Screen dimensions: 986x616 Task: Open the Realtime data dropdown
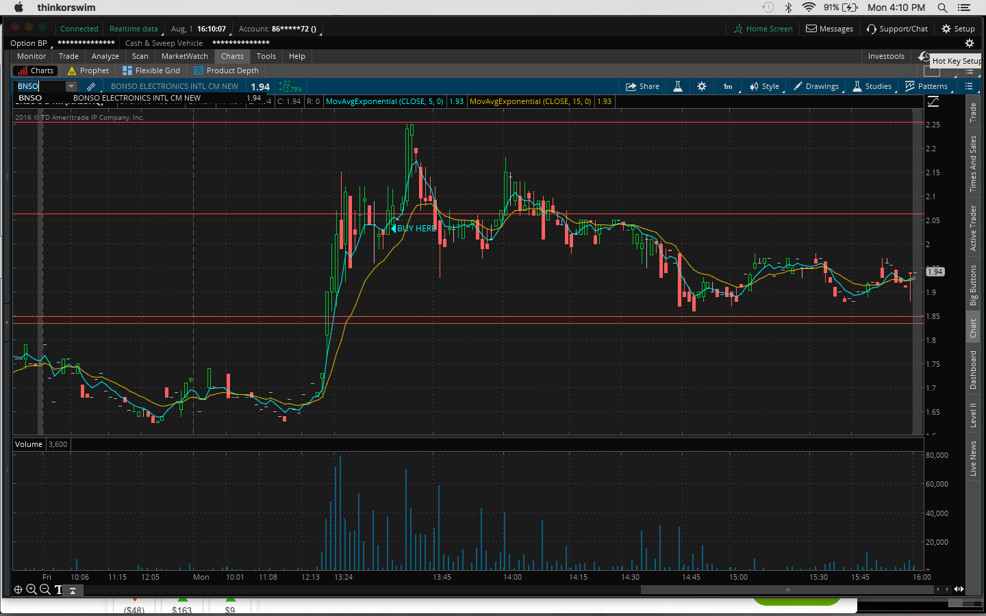135,29
